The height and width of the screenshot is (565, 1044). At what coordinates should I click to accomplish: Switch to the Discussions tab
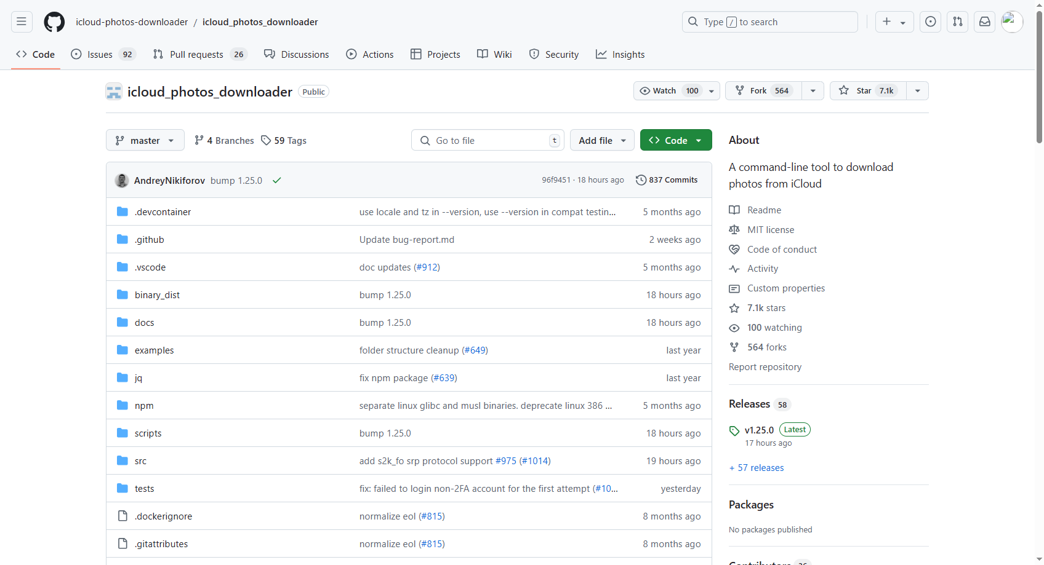(x=297, y=55)
